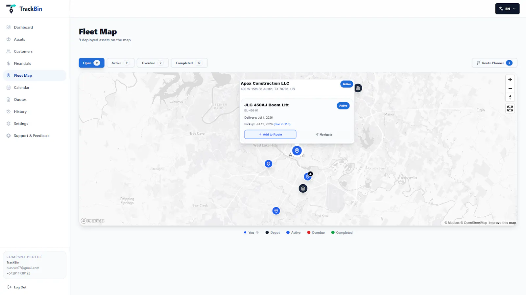Click the TrackBin logo

pyautogui.click(x=24, y=9)
